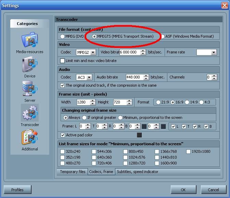Cancel the settings dialog

(x=214, y=190)
